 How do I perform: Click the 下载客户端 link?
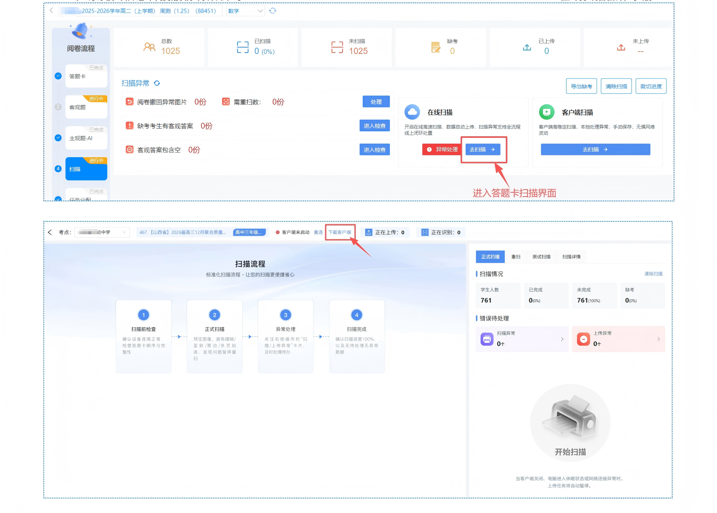tap(339, 232)
